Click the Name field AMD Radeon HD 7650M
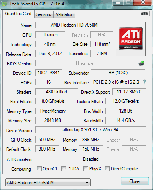 [74, 25]
